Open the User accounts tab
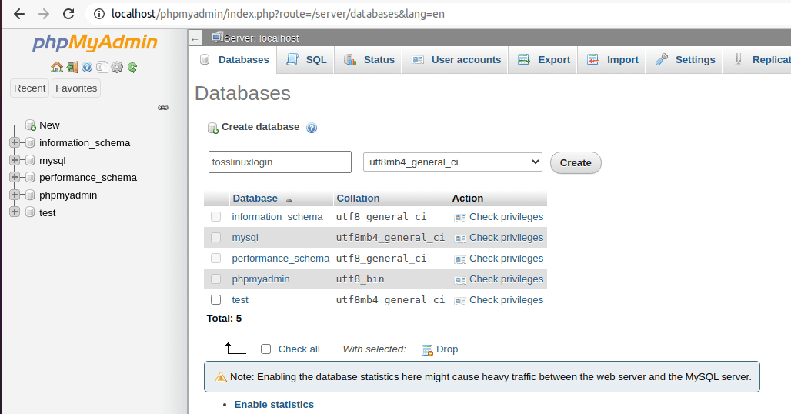Viewport: 791px width, 414px height. [x=456, y=59]
